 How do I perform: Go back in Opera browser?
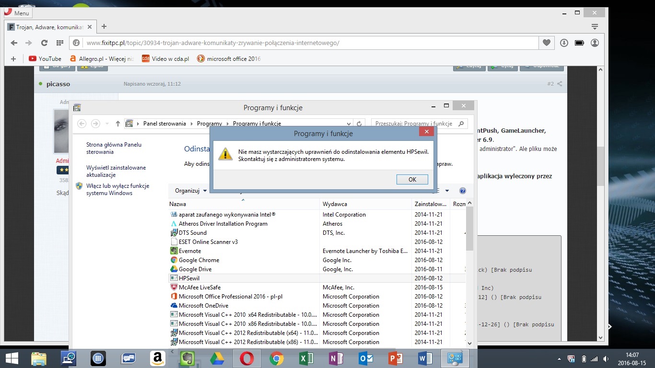14,43
